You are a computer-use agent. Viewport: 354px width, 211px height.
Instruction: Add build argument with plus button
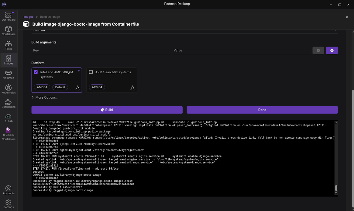pos(332,51)
